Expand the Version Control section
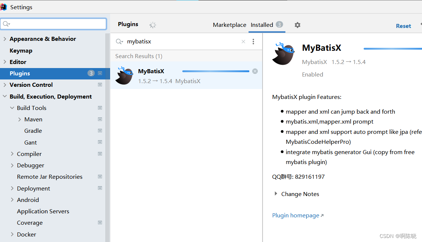The image size is (422, 242). (5, 85)
